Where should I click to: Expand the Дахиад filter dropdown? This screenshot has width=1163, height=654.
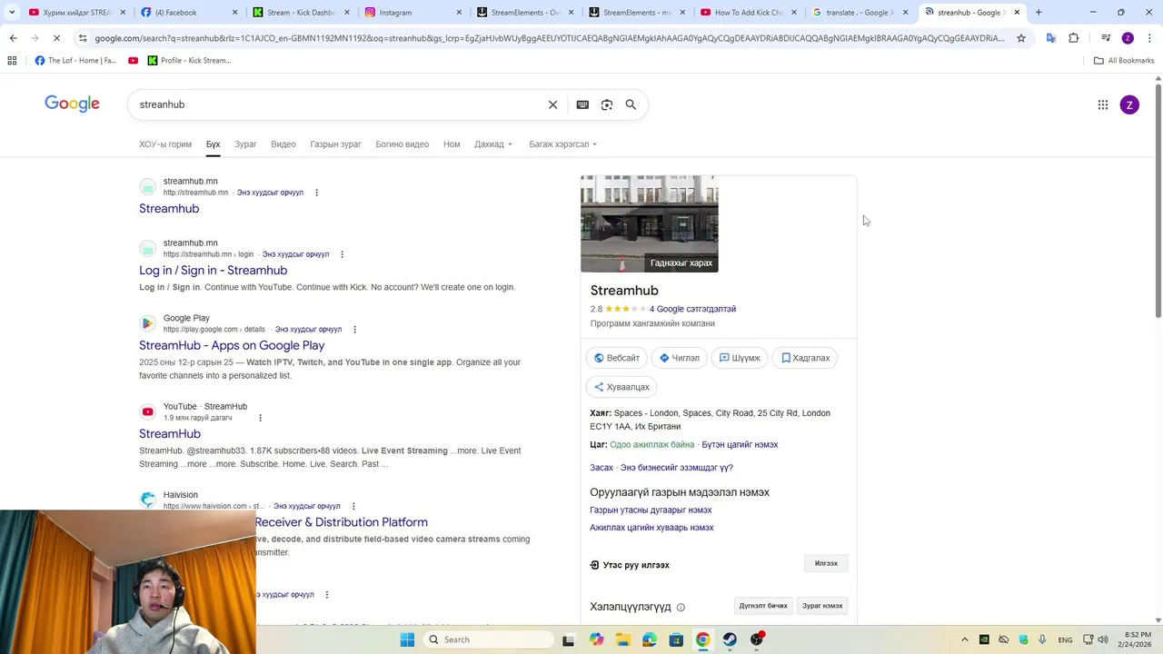pos(493,144)
